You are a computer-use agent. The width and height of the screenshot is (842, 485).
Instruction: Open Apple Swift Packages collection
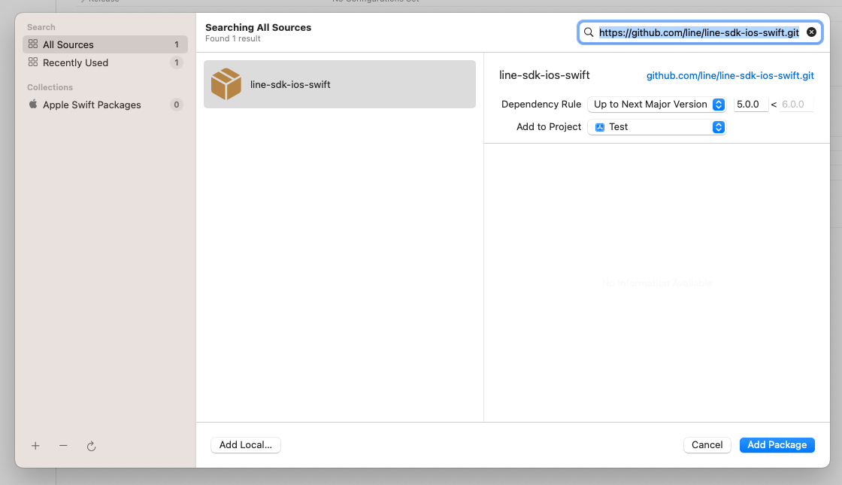coord(105,105)
